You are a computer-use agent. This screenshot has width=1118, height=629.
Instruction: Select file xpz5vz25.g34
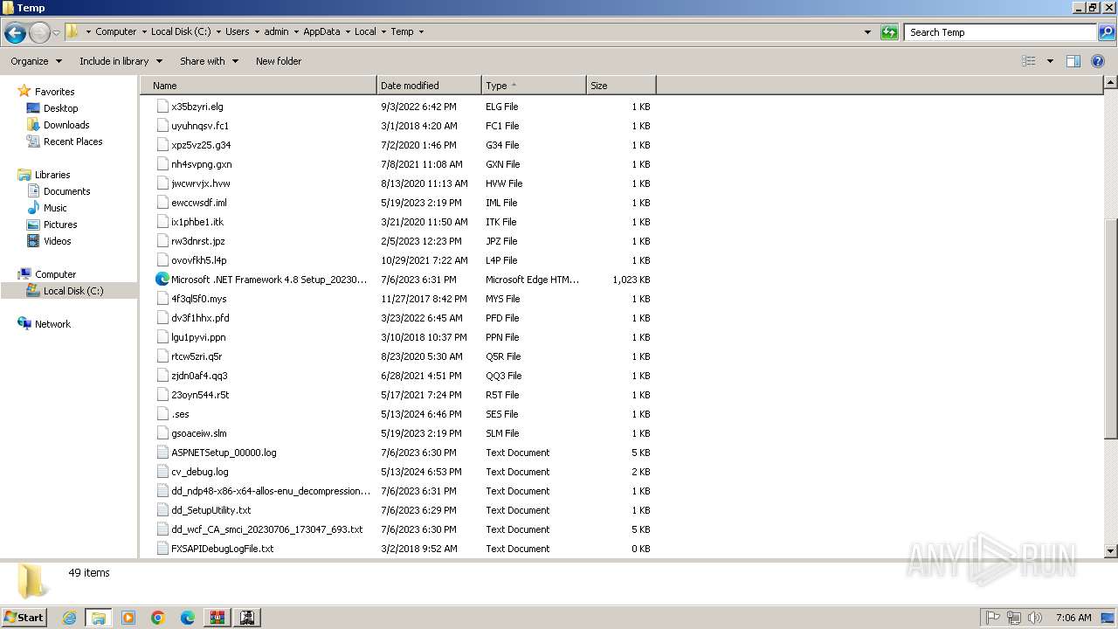201,145
